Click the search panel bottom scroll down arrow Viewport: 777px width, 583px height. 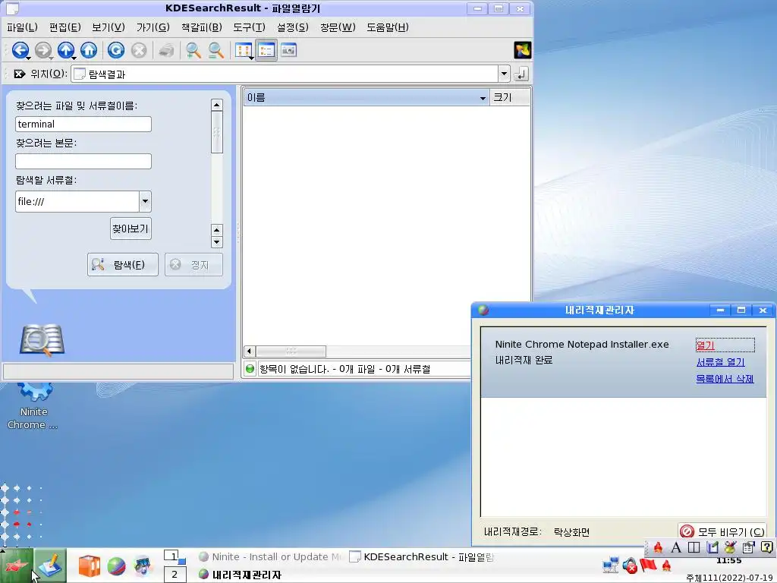pos(216,242)
